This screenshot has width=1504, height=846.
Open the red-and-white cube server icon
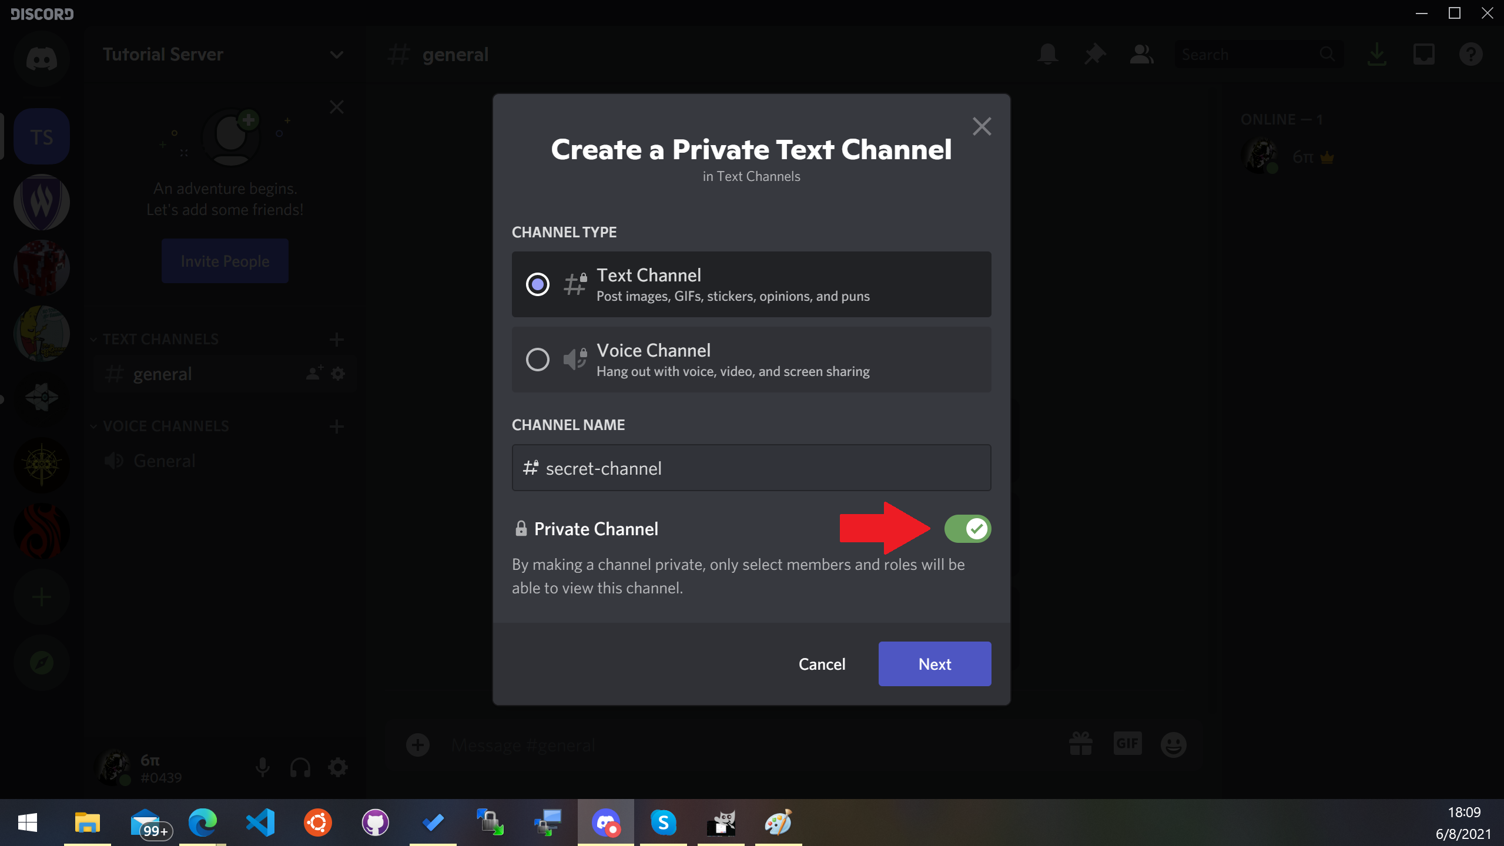click(x=41, y=268)
